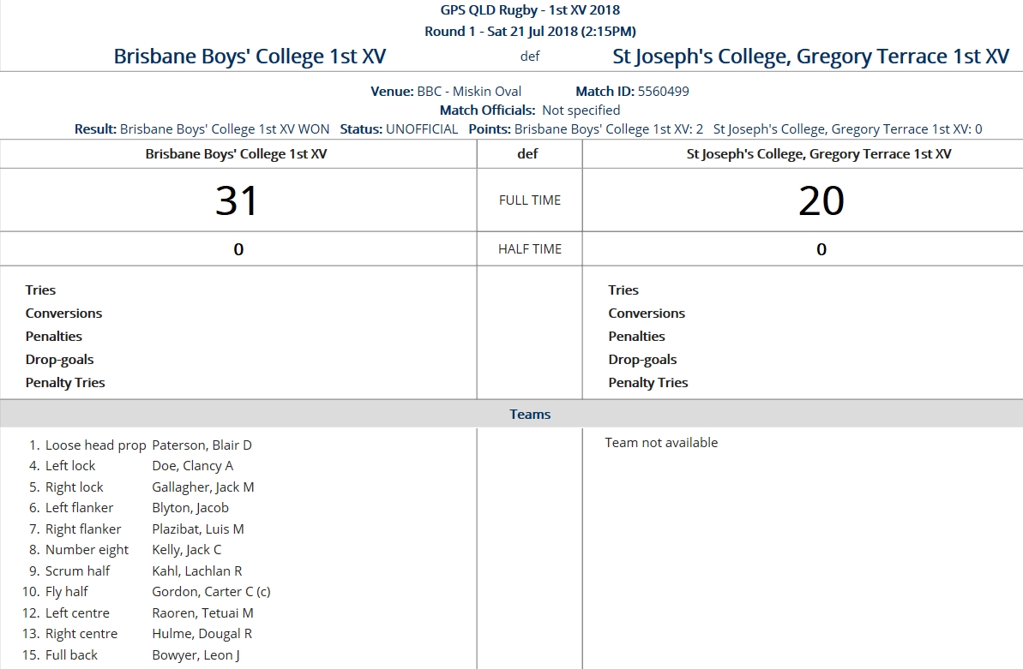Click St Joseph's Penalty Tries label
Screen dimensions: 1023x669
point(647,383)
